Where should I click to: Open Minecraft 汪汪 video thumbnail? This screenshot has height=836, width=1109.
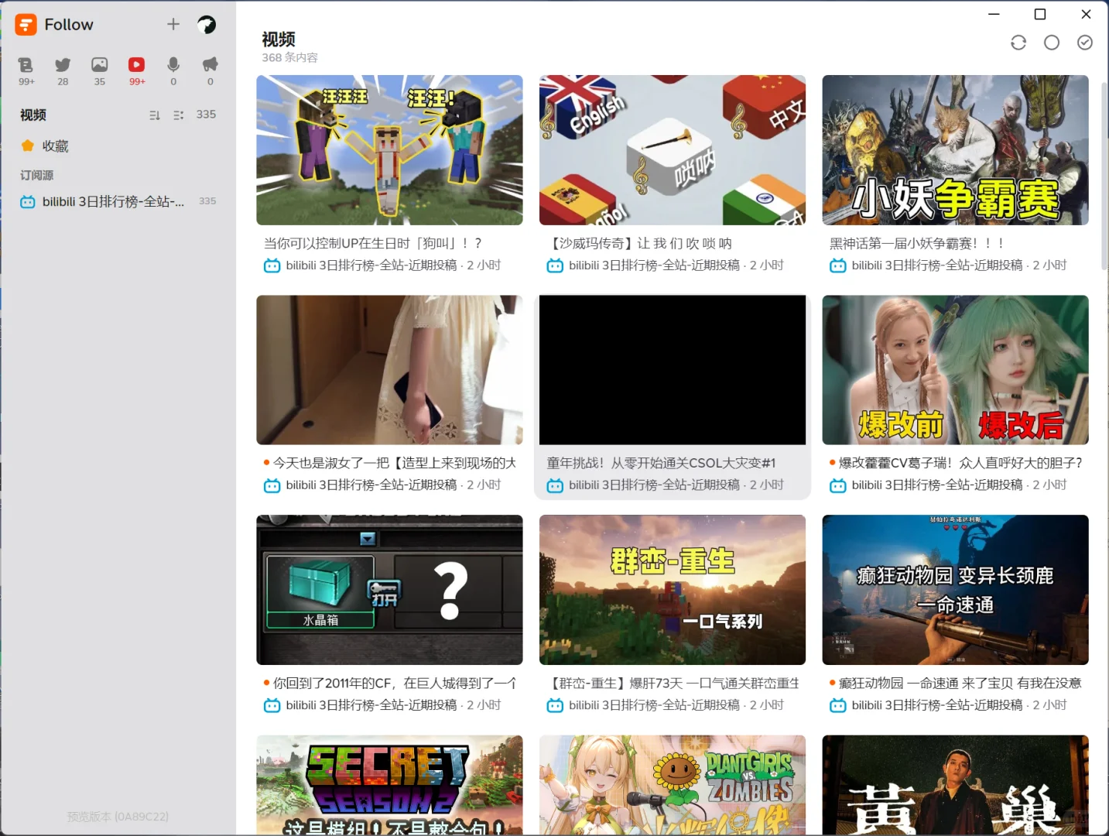389,150
